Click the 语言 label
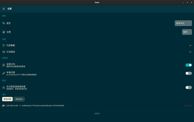This screenshot has height=122, width=194. [x=8, y=23]
